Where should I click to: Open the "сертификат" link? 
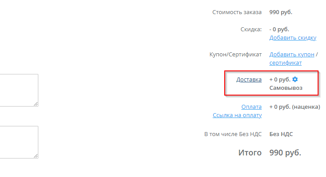(285, 63)
